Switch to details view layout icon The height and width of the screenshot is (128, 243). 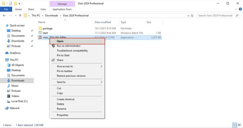(x=235, y=125)
